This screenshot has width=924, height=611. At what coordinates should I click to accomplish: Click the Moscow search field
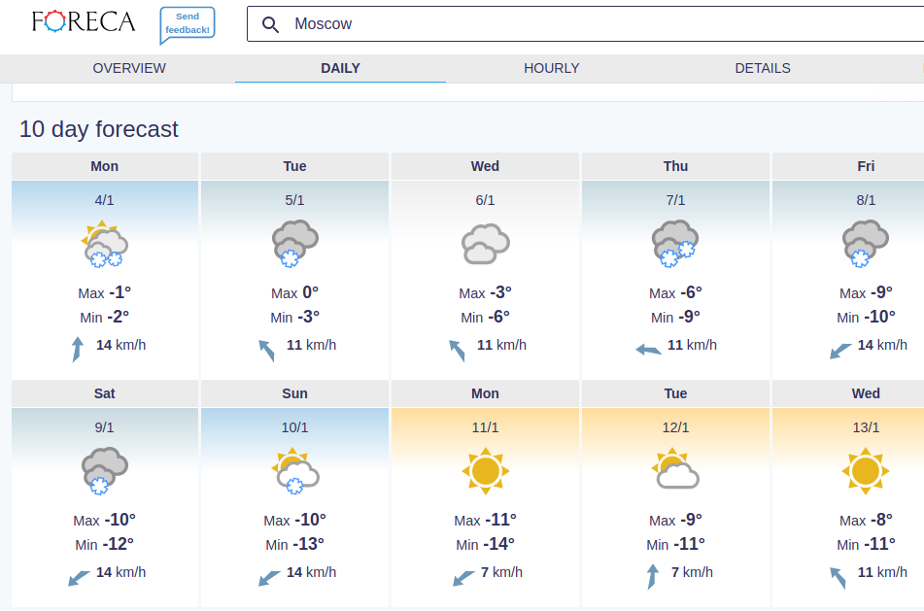pyautogui.click(x=585, y=24)
